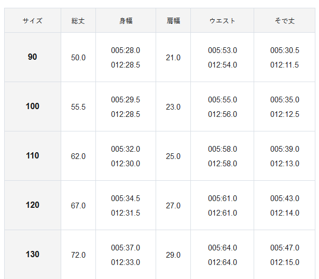
Task: Click the 総丈 value 72.0
Action: [78, 255]
